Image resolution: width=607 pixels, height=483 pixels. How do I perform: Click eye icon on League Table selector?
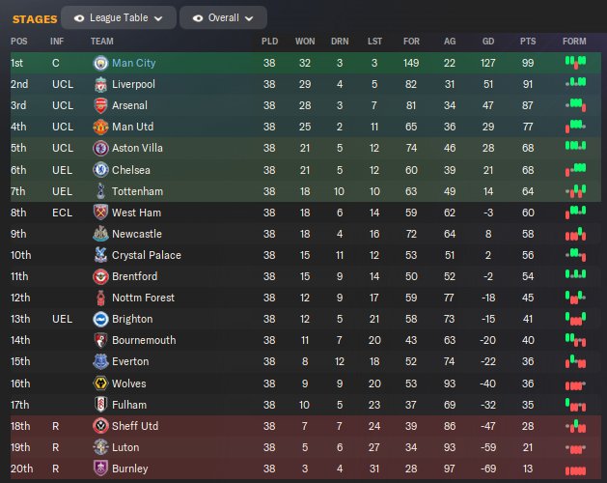point(78,18)
